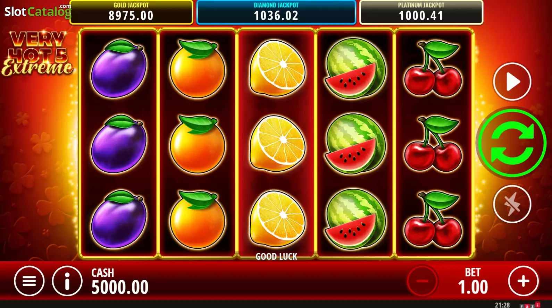Screen dimensions: 552x308
Task: Click the bet amount 1.00
Action: point(473,287)
